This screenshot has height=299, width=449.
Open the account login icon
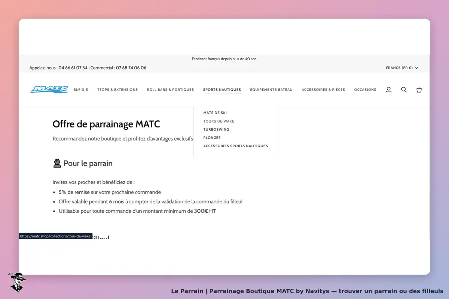tap(389, 90)
